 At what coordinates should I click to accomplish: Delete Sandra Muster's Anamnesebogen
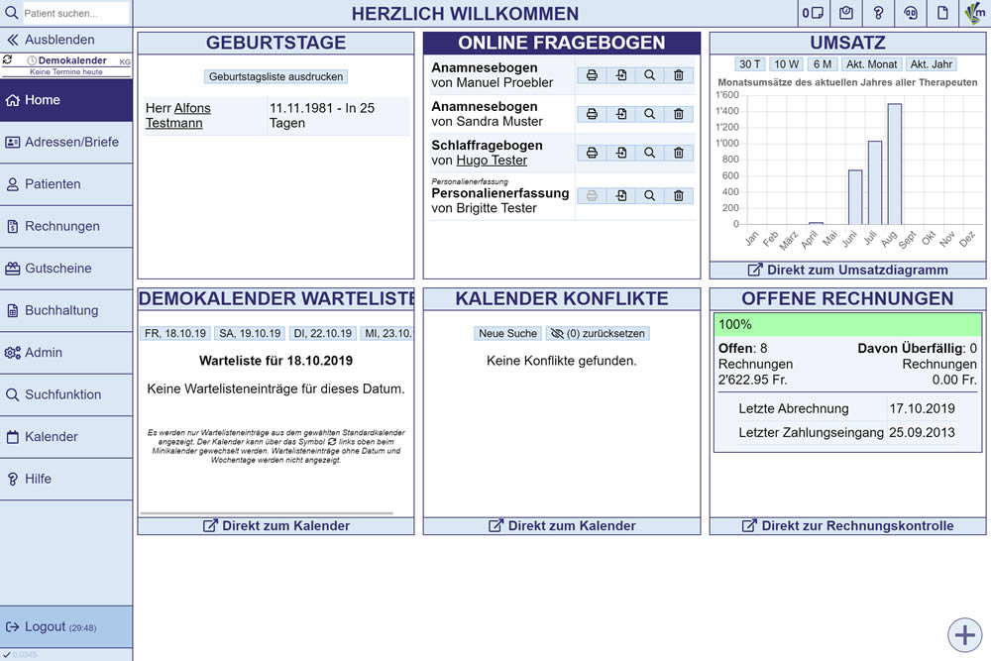click(679, 114)
